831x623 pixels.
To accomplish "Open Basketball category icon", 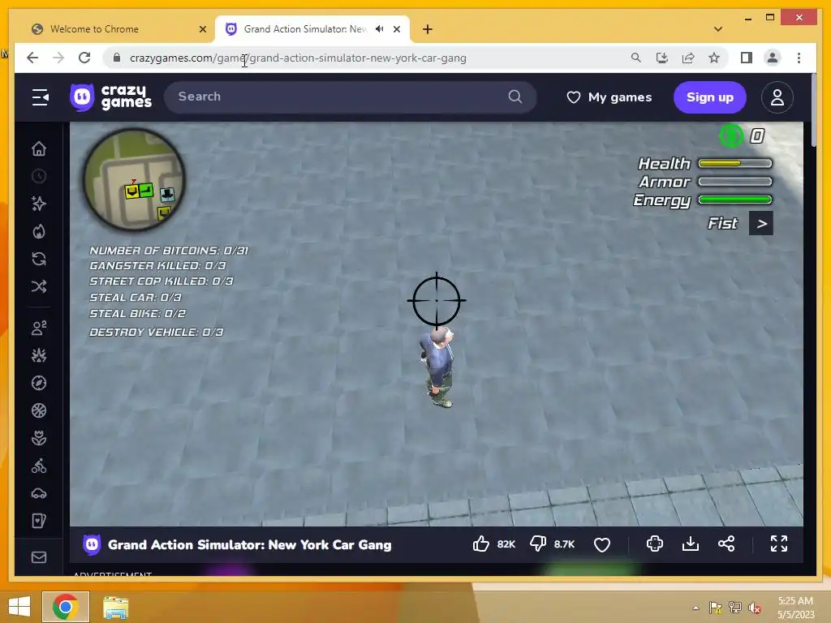I will (39, 410).
